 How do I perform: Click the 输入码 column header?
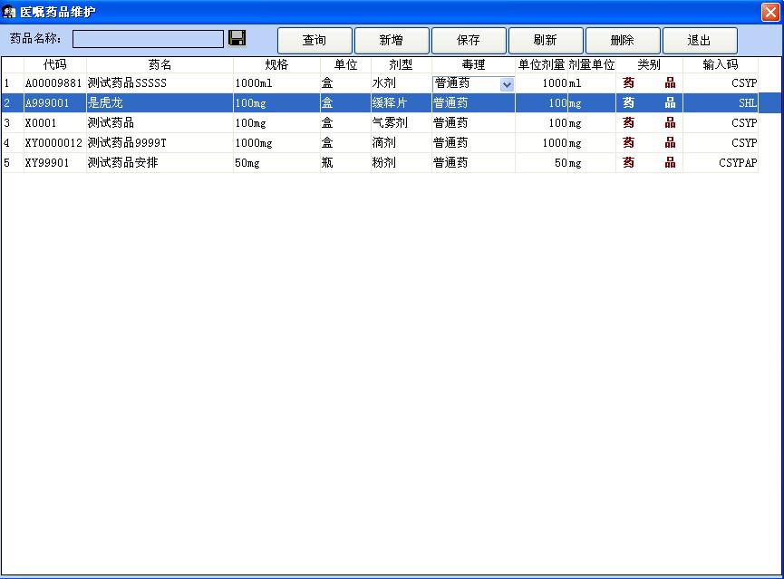point(720,65)
